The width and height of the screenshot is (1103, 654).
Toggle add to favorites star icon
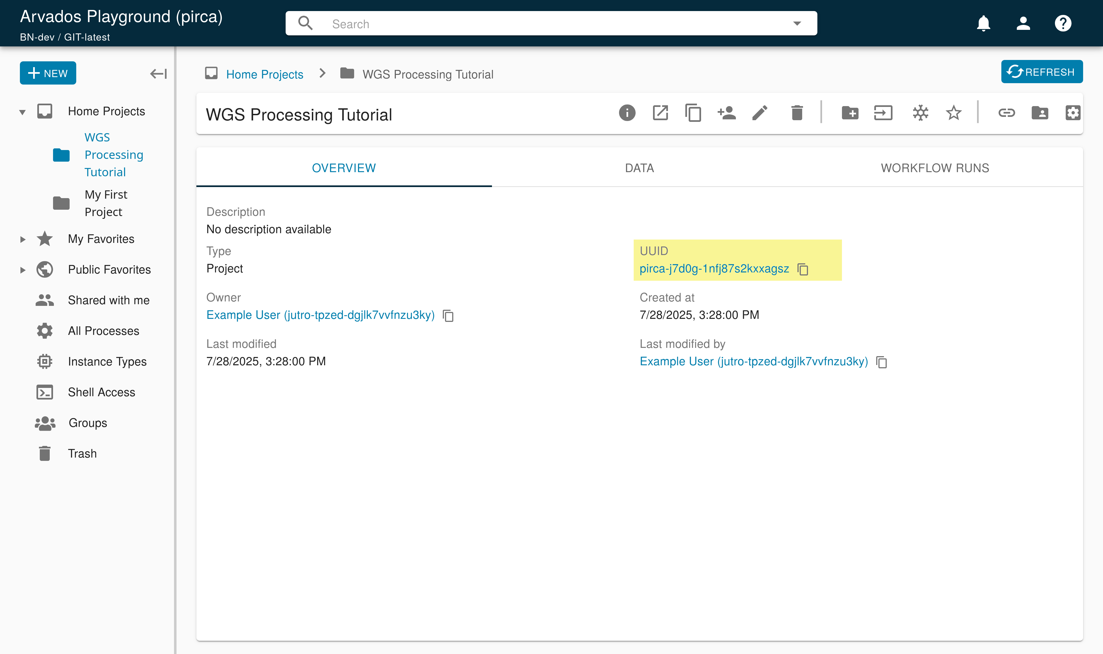tap(954, 113)
